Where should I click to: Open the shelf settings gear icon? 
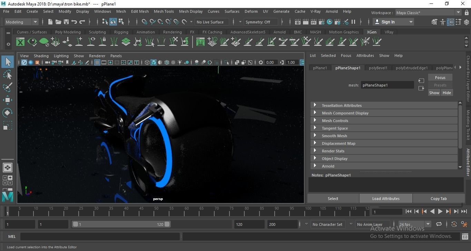pos(8,44)
